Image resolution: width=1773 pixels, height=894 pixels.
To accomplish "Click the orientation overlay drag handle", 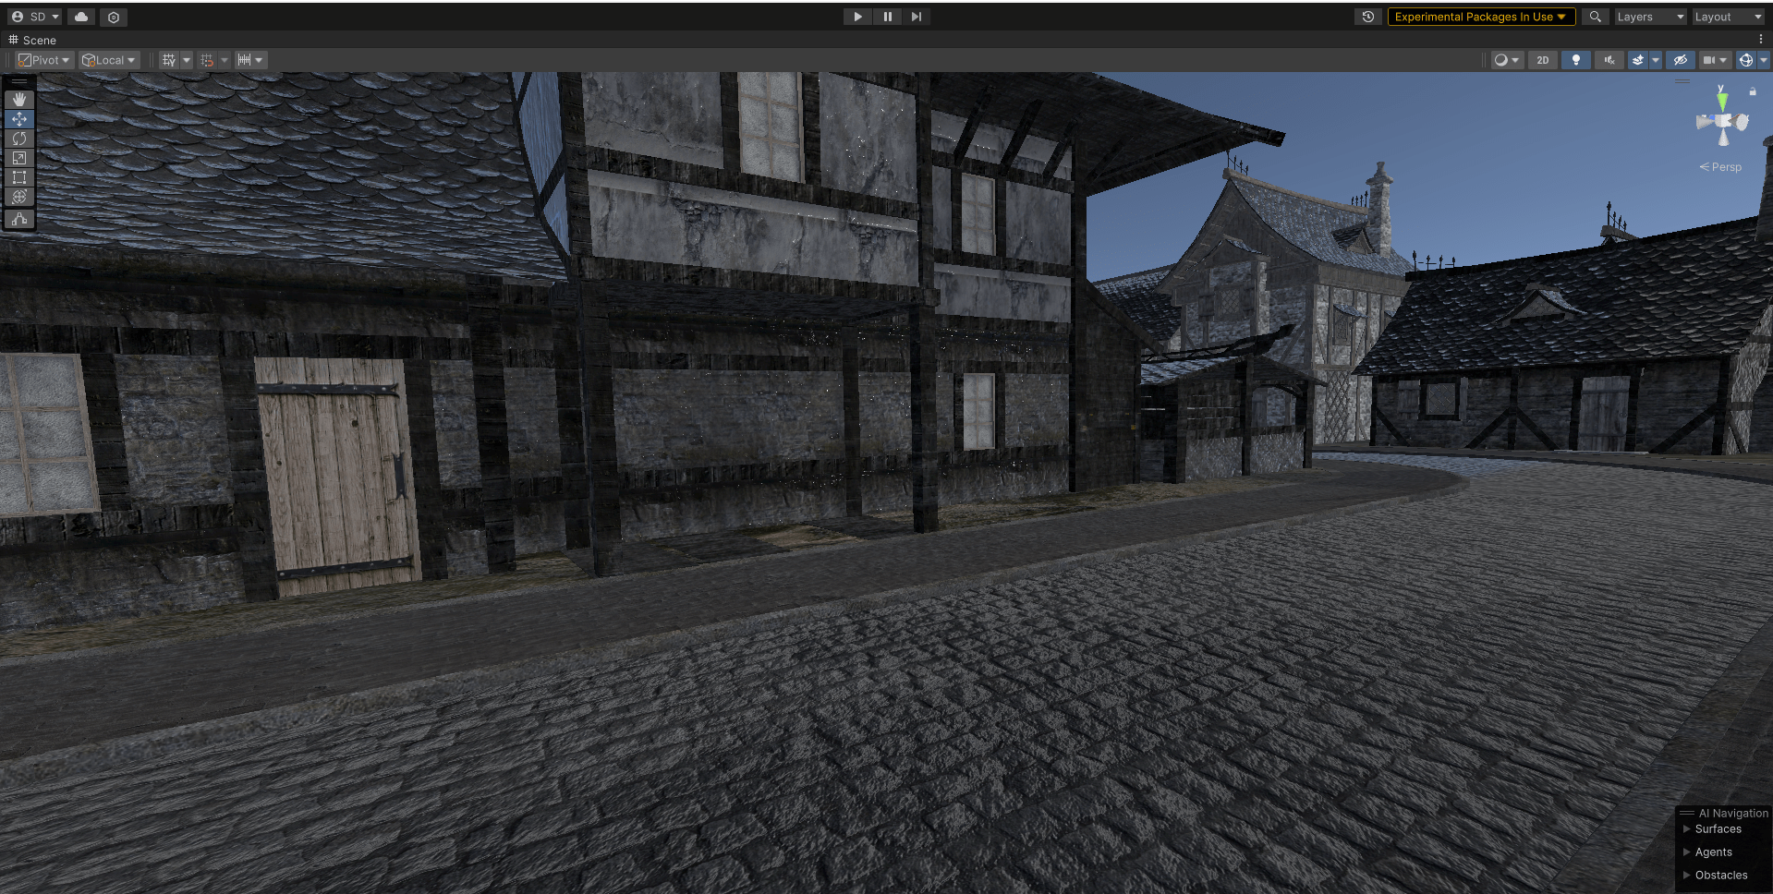I will [1682, 81].
